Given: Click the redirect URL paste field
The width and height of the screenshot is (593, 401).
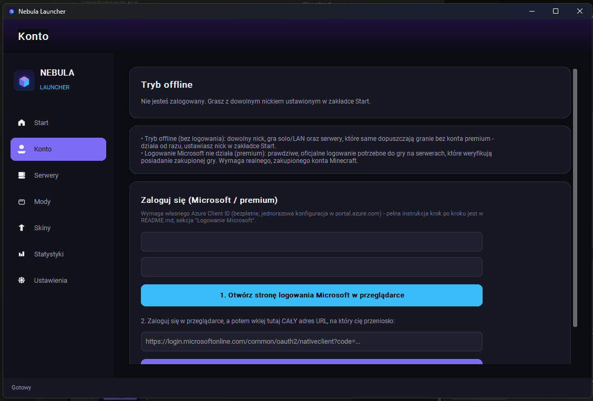Looking at the screenshot, I should [x=312, y=342].
